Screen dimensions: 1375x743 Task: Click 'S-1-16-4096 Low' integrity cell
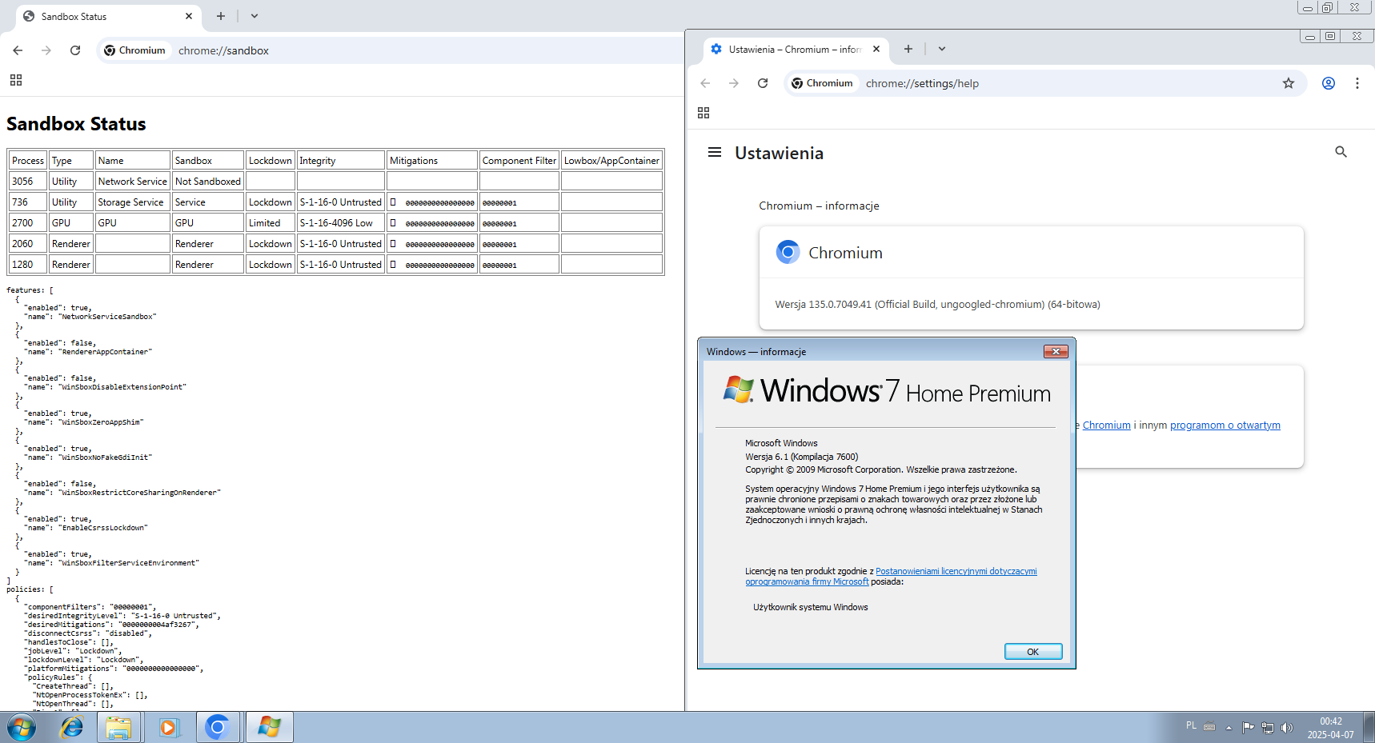[341, 223]
